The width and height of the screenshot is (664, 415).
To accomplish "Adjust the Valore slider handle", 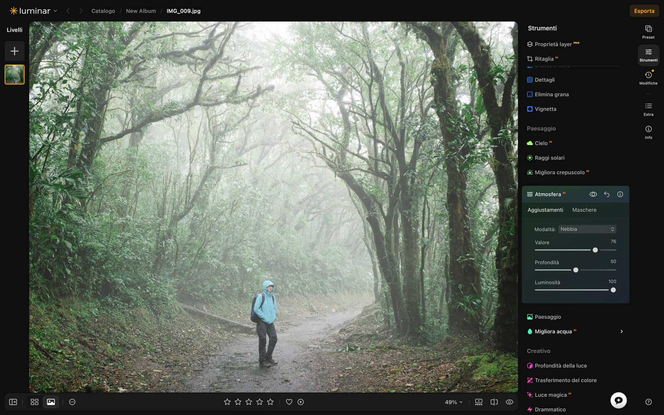I will click(595, 250).
